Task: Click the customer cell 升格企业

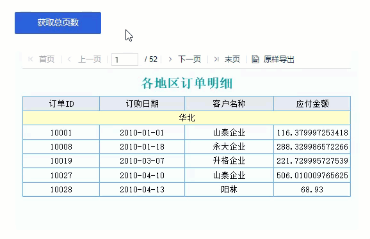Action: click(229, 161)
